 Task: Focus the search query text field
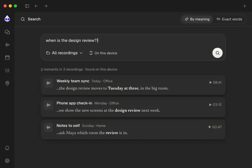click(133, 40)
